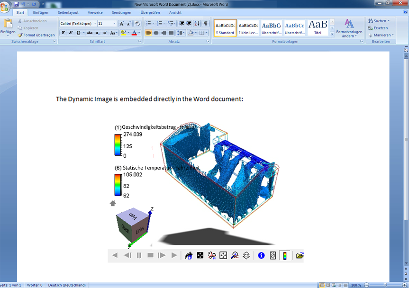Click the Word help icon
Viewport: 409px width, 288px height.
coord(405,12)
